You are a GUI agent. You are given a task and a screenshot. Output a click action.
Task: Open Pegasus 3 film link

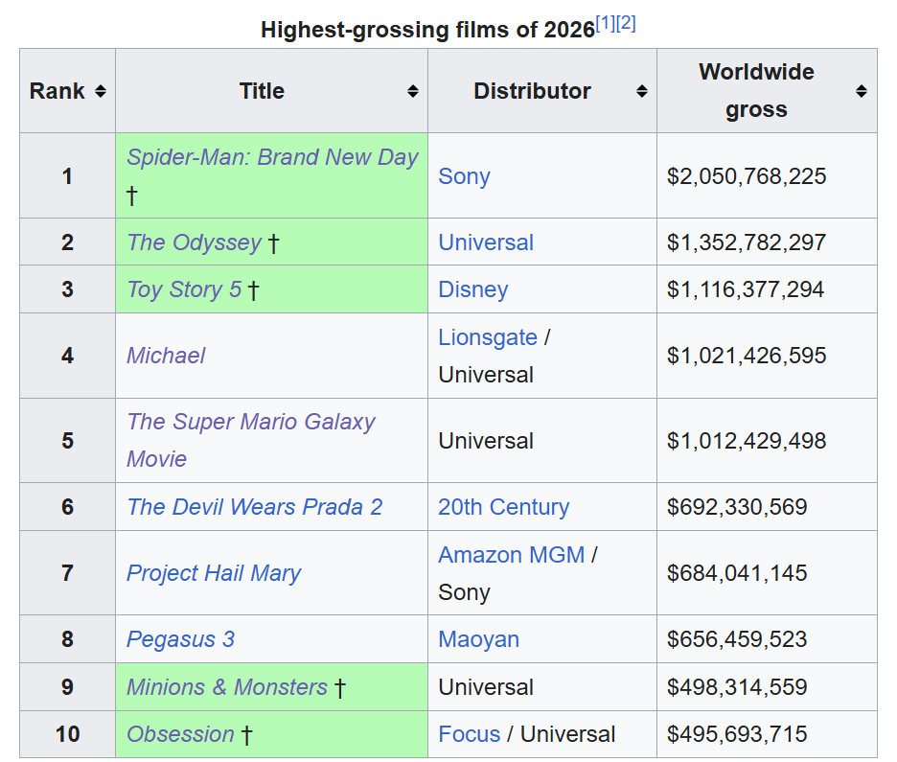click(x=181, y=639)
